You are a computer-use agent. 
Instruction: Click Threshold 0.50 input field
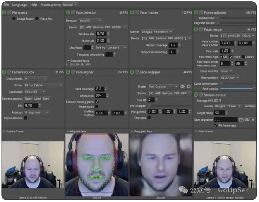(101, 41)
